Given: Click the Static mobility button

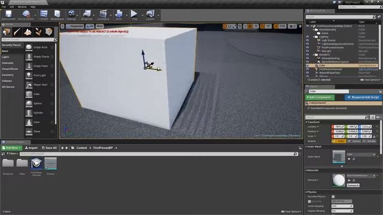Looking at the screenshot, I should [339, 141].
